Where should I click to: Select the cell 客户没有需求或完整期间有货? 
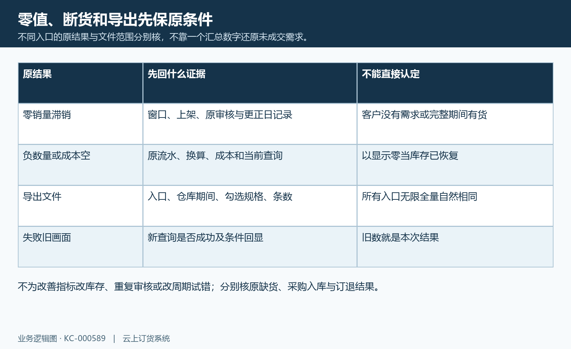coord(455,124)
